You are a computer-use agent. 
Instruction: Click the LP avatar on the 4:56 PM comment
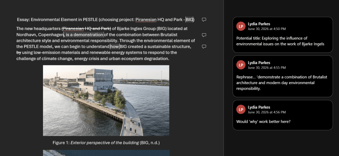[241, 109]
